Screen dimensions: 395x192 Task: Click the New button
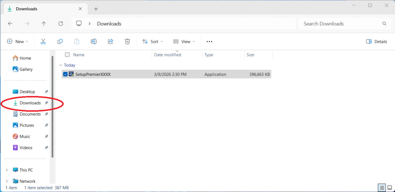pyautogui.click(x=17, y=42)
